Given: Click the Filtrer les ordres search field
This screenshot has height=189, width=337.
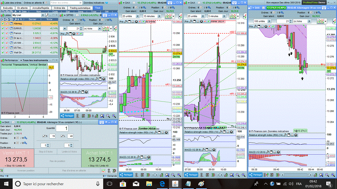Looking at the screenshot, I should point(66,3).
